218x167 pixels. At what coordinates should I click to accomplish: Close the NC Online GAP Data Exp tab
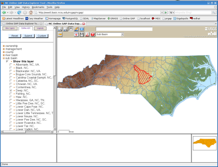[84, 24]
